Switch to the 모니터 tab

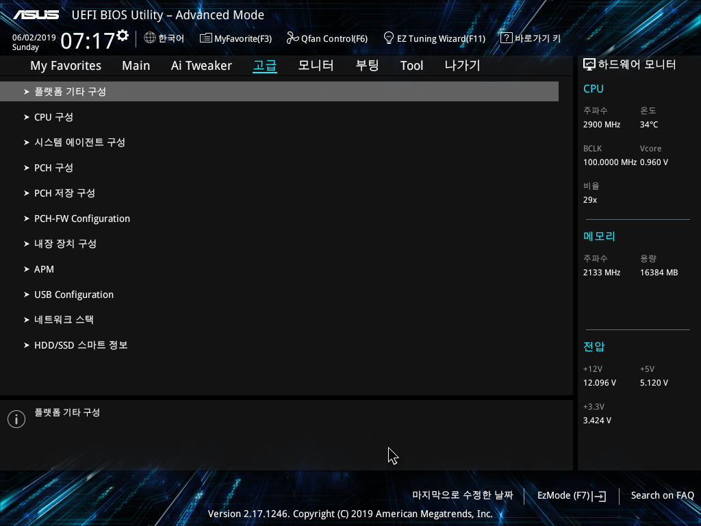click(316, 65)
